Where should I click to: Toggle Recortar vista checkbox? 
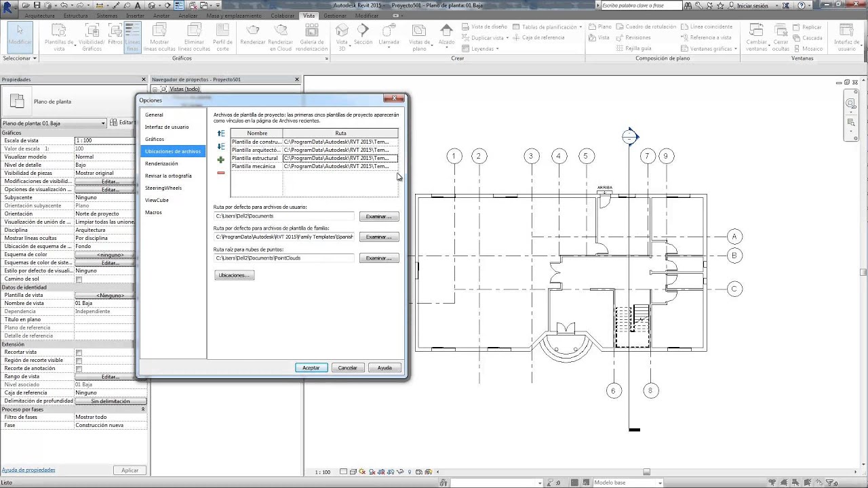[x=79, y=352]
